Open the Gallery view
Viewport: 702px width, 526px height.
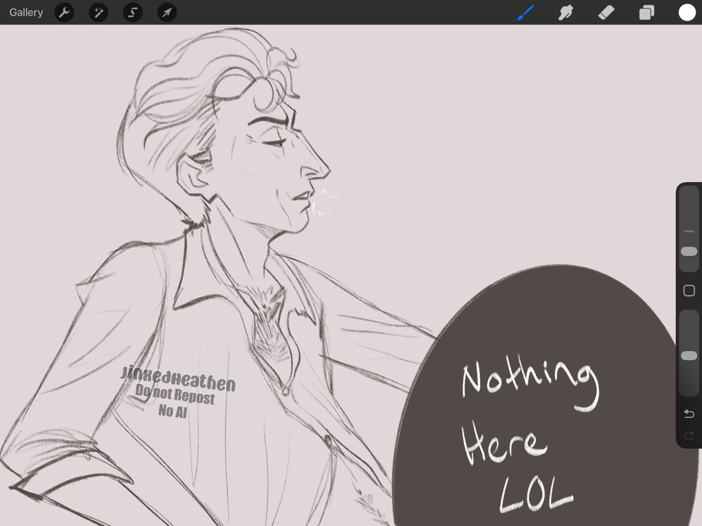point(26,12)
